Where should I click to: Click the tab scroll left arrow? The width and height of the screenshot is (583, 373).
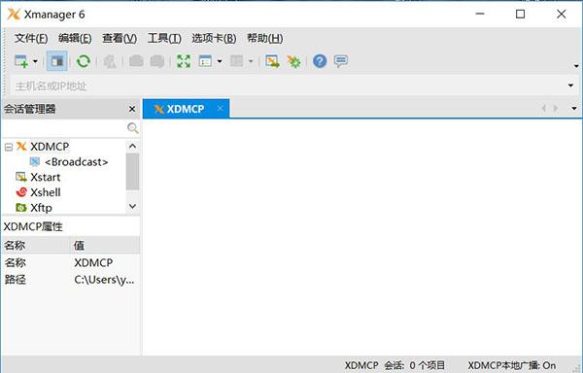pos(544,108)
